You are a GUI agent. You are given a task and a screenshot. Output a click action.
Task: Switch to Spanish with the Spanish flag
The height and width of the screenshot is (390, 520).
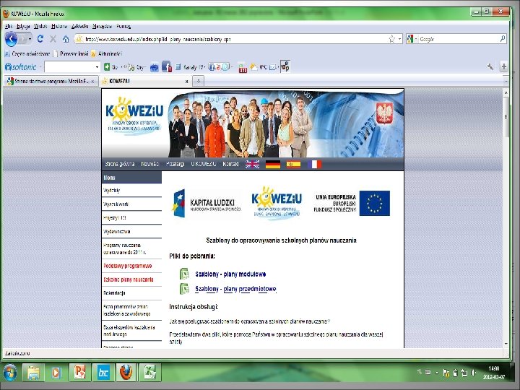tap(293, 164)
